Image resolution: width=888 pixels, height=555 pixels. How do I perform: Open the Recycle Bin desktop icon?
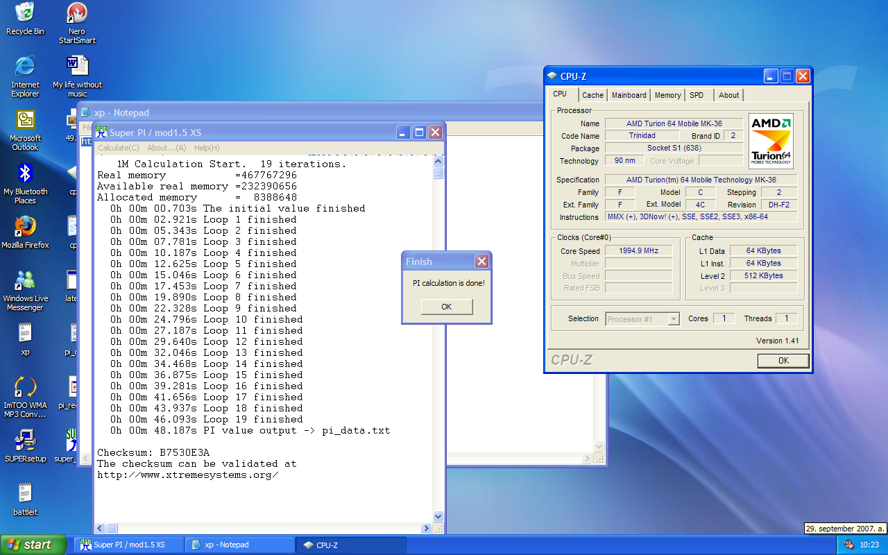[x=25, y=19]
